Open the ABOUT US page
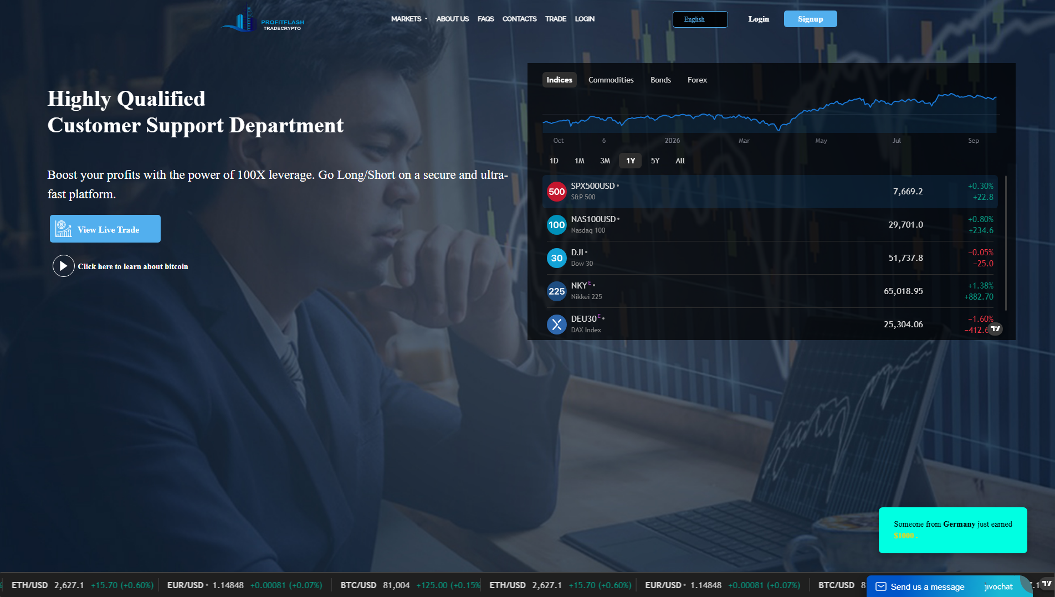1055x597 pixels. [453, 19]
